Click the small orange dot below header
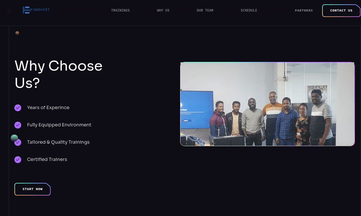This screenshot has width=361, height=216. pos(17,33)
